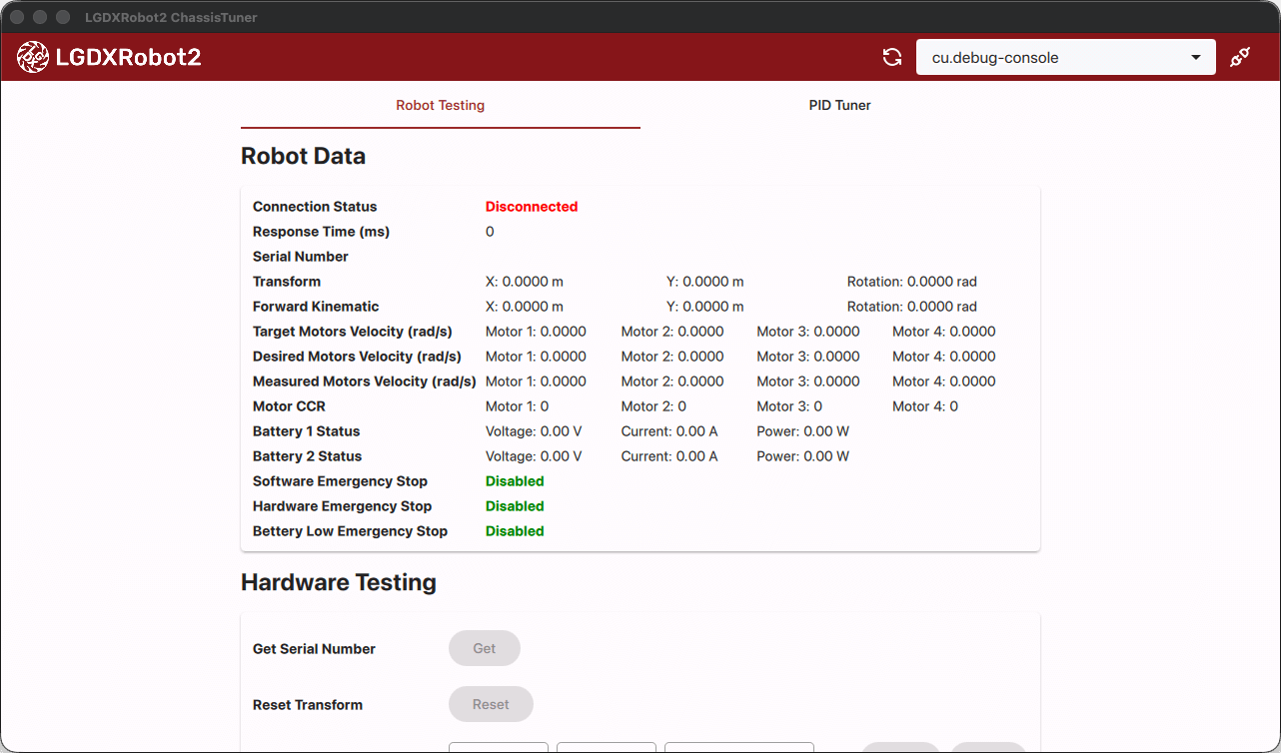1281x753 pixels.
Task: Click the refresh icon in the header bar
Action: tap(891, 57)
